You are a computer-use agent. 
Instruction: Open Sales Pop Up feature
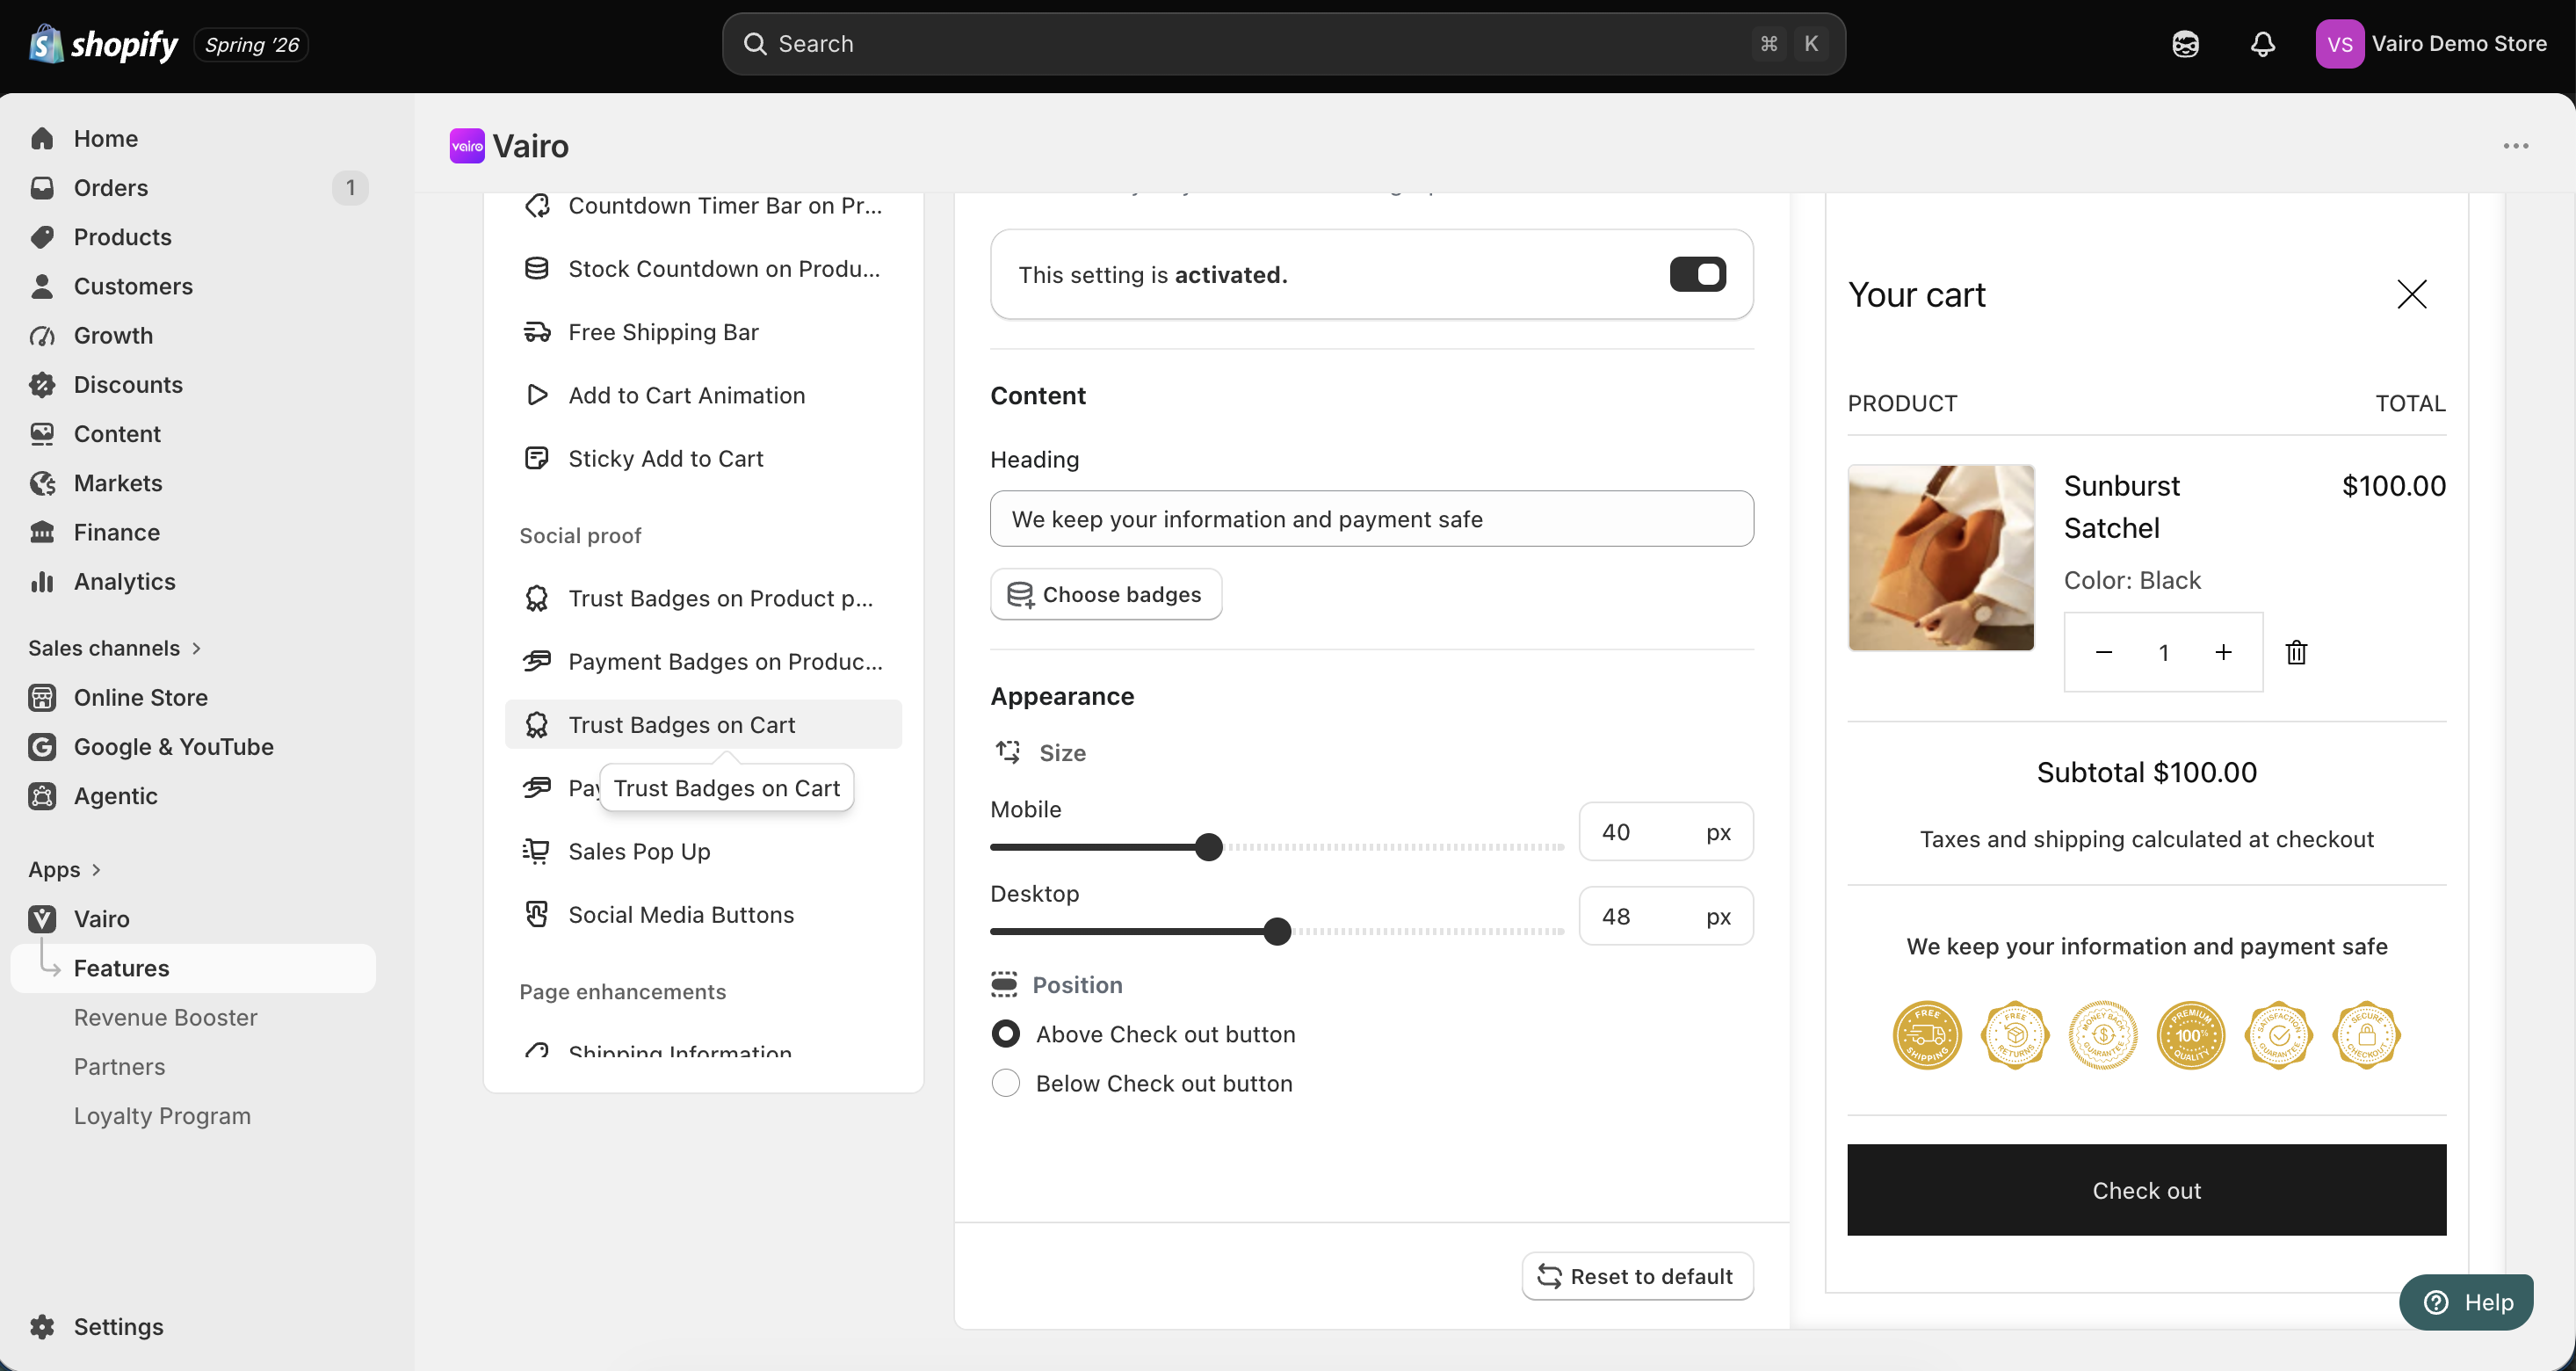pyautogui.click(x=703, y=851)
